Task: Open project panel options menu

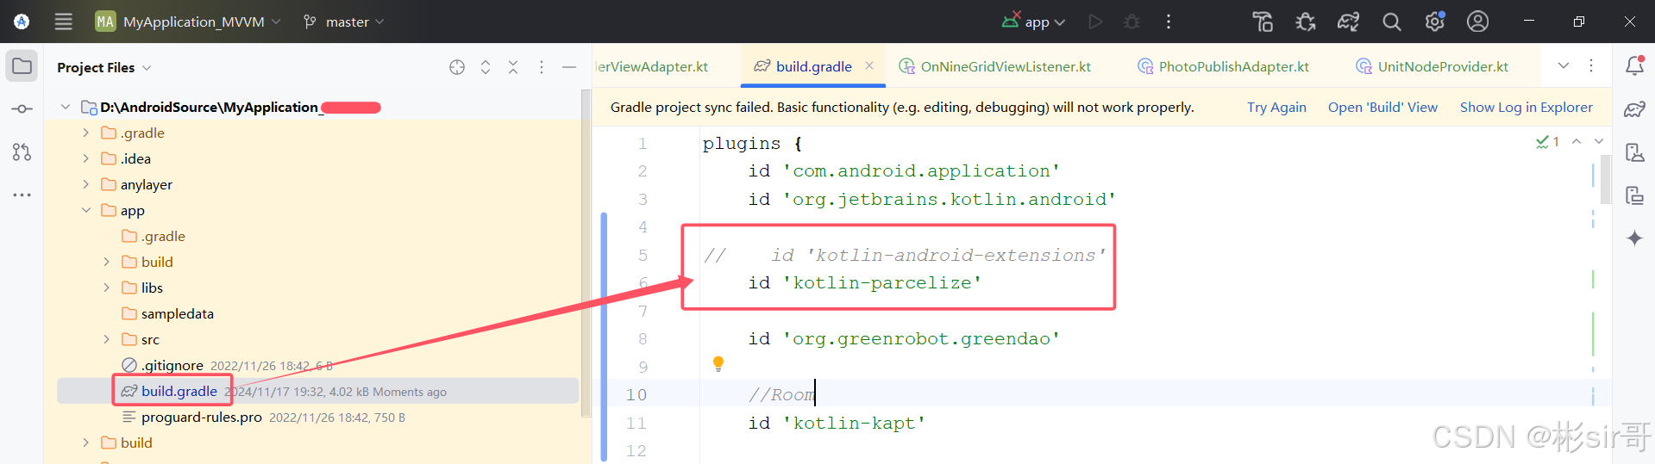Action: [542, 67]
